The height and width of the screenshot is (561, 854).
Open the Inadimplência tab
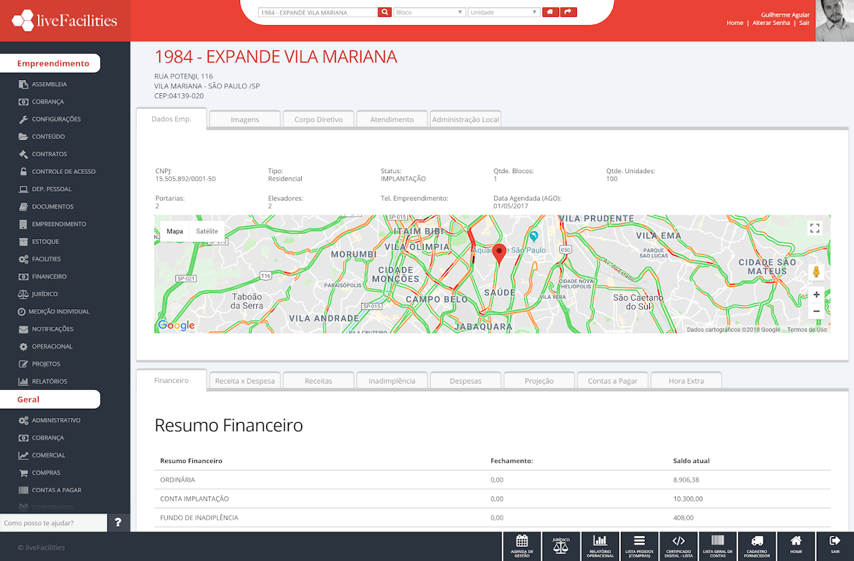coord(392,381)
